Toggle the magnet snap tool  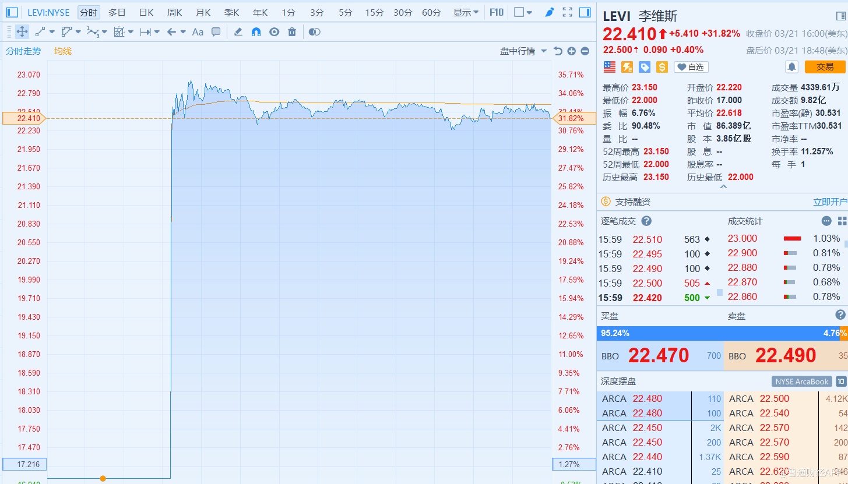(x=256, y=32)
